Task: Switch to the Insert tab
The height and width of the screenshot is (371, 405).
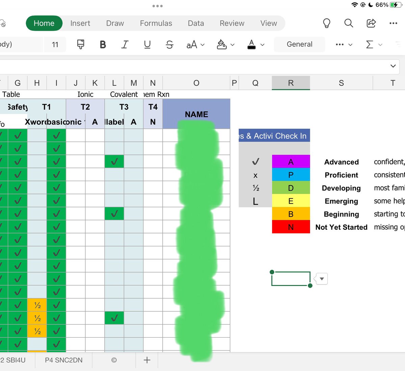Action: click(x=80, y=23)
